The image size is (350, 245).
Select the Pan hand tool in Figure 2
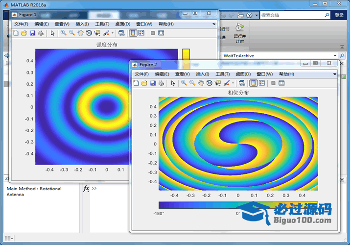click(201, 83)
